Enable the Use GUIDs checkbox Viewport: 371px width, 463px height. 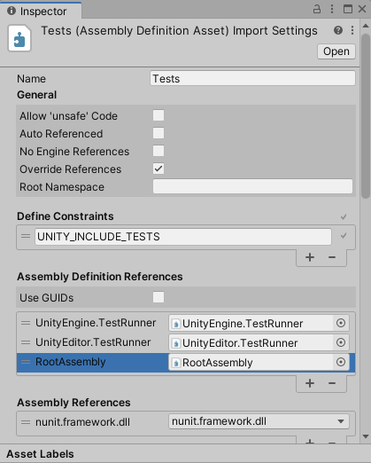pyautogui.click(x=158, y=297)
